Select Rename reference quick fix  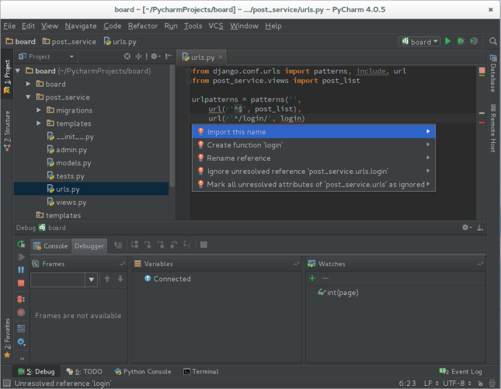[314, 158]
